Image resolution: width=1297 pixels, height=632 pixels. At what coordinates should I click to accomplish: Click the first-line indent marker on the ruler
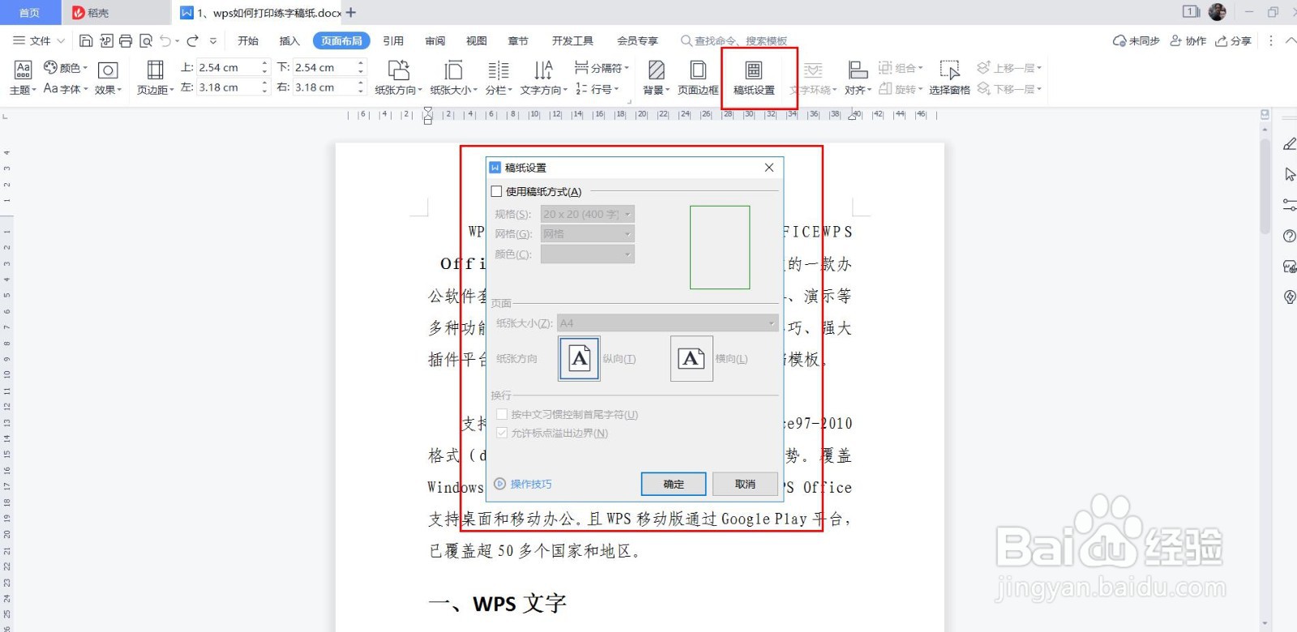pos(428,111)
